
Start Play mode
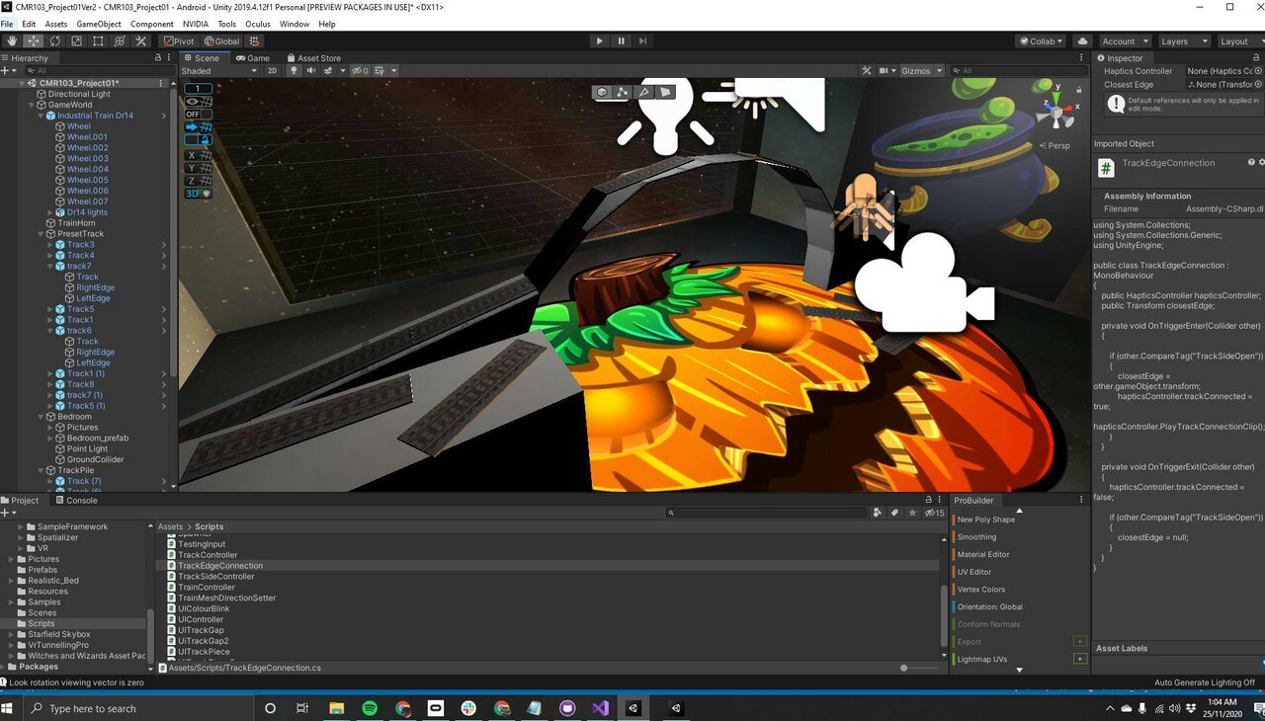coord(599,41)
